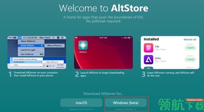Select Quit AltServer menu item
The height and width of the screenshot is (112, 204).
(31, 54)
